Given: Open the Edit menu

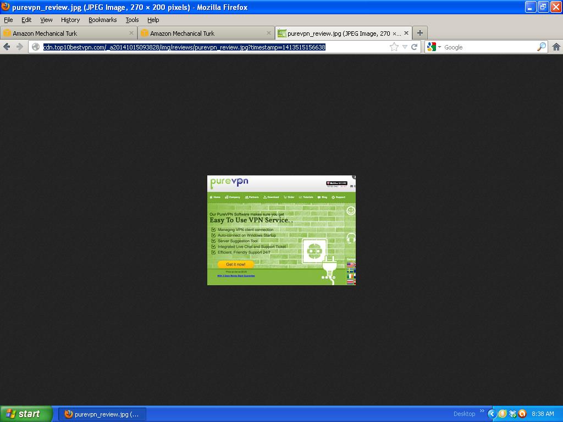Looking at the screenshot, I should coord(26,20).
